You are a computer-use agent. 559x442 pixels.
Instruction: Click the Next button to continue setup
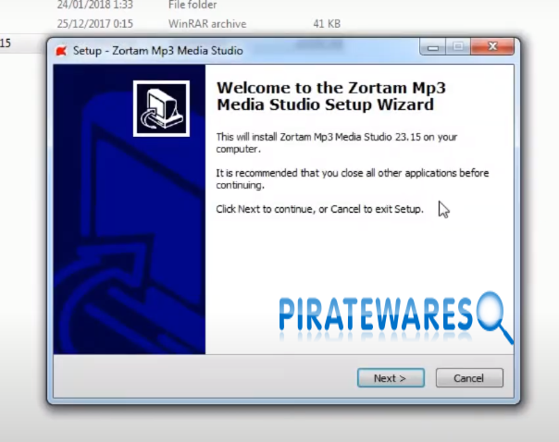(x=391, y=377)
